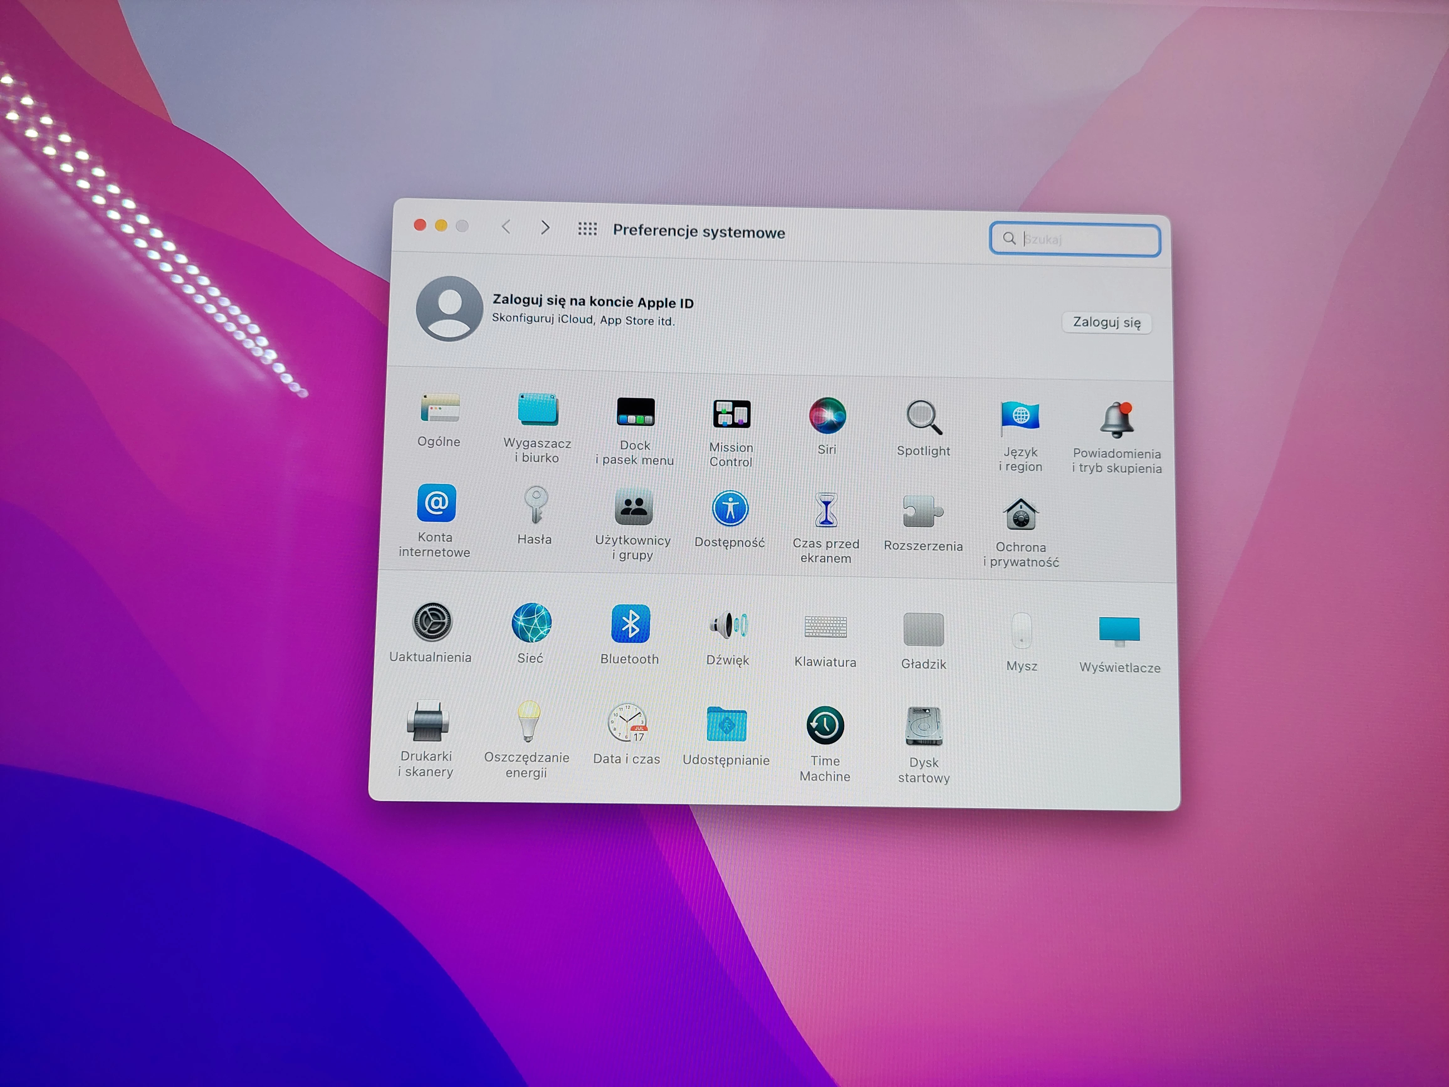Close window with the red button

coord(420,225)
